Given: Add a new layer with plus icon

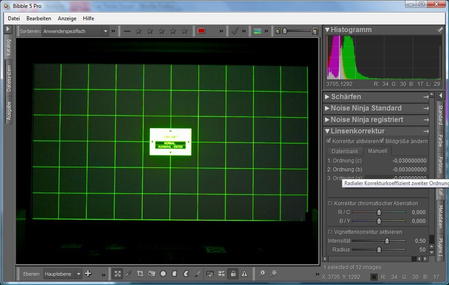Looking at the screenshot, I should [88, 274].
